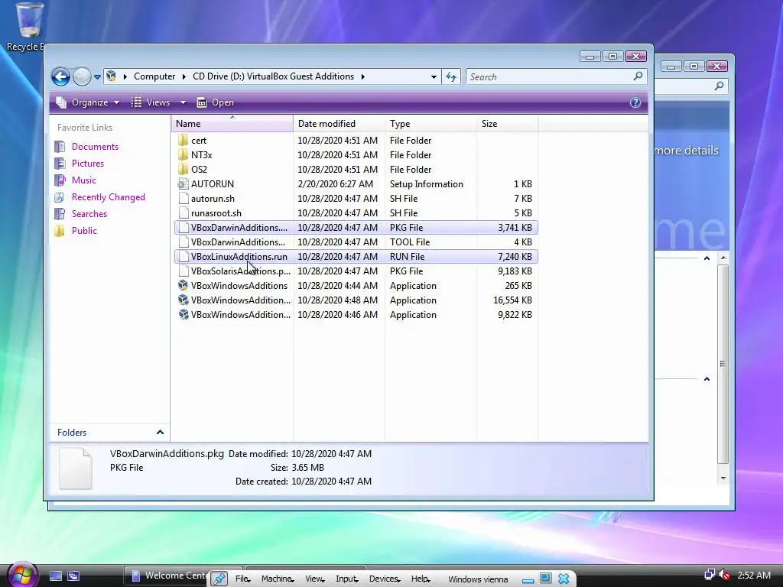
Task: Click the details pane file preview thumbnail
Action: click(x=76, y=469)
